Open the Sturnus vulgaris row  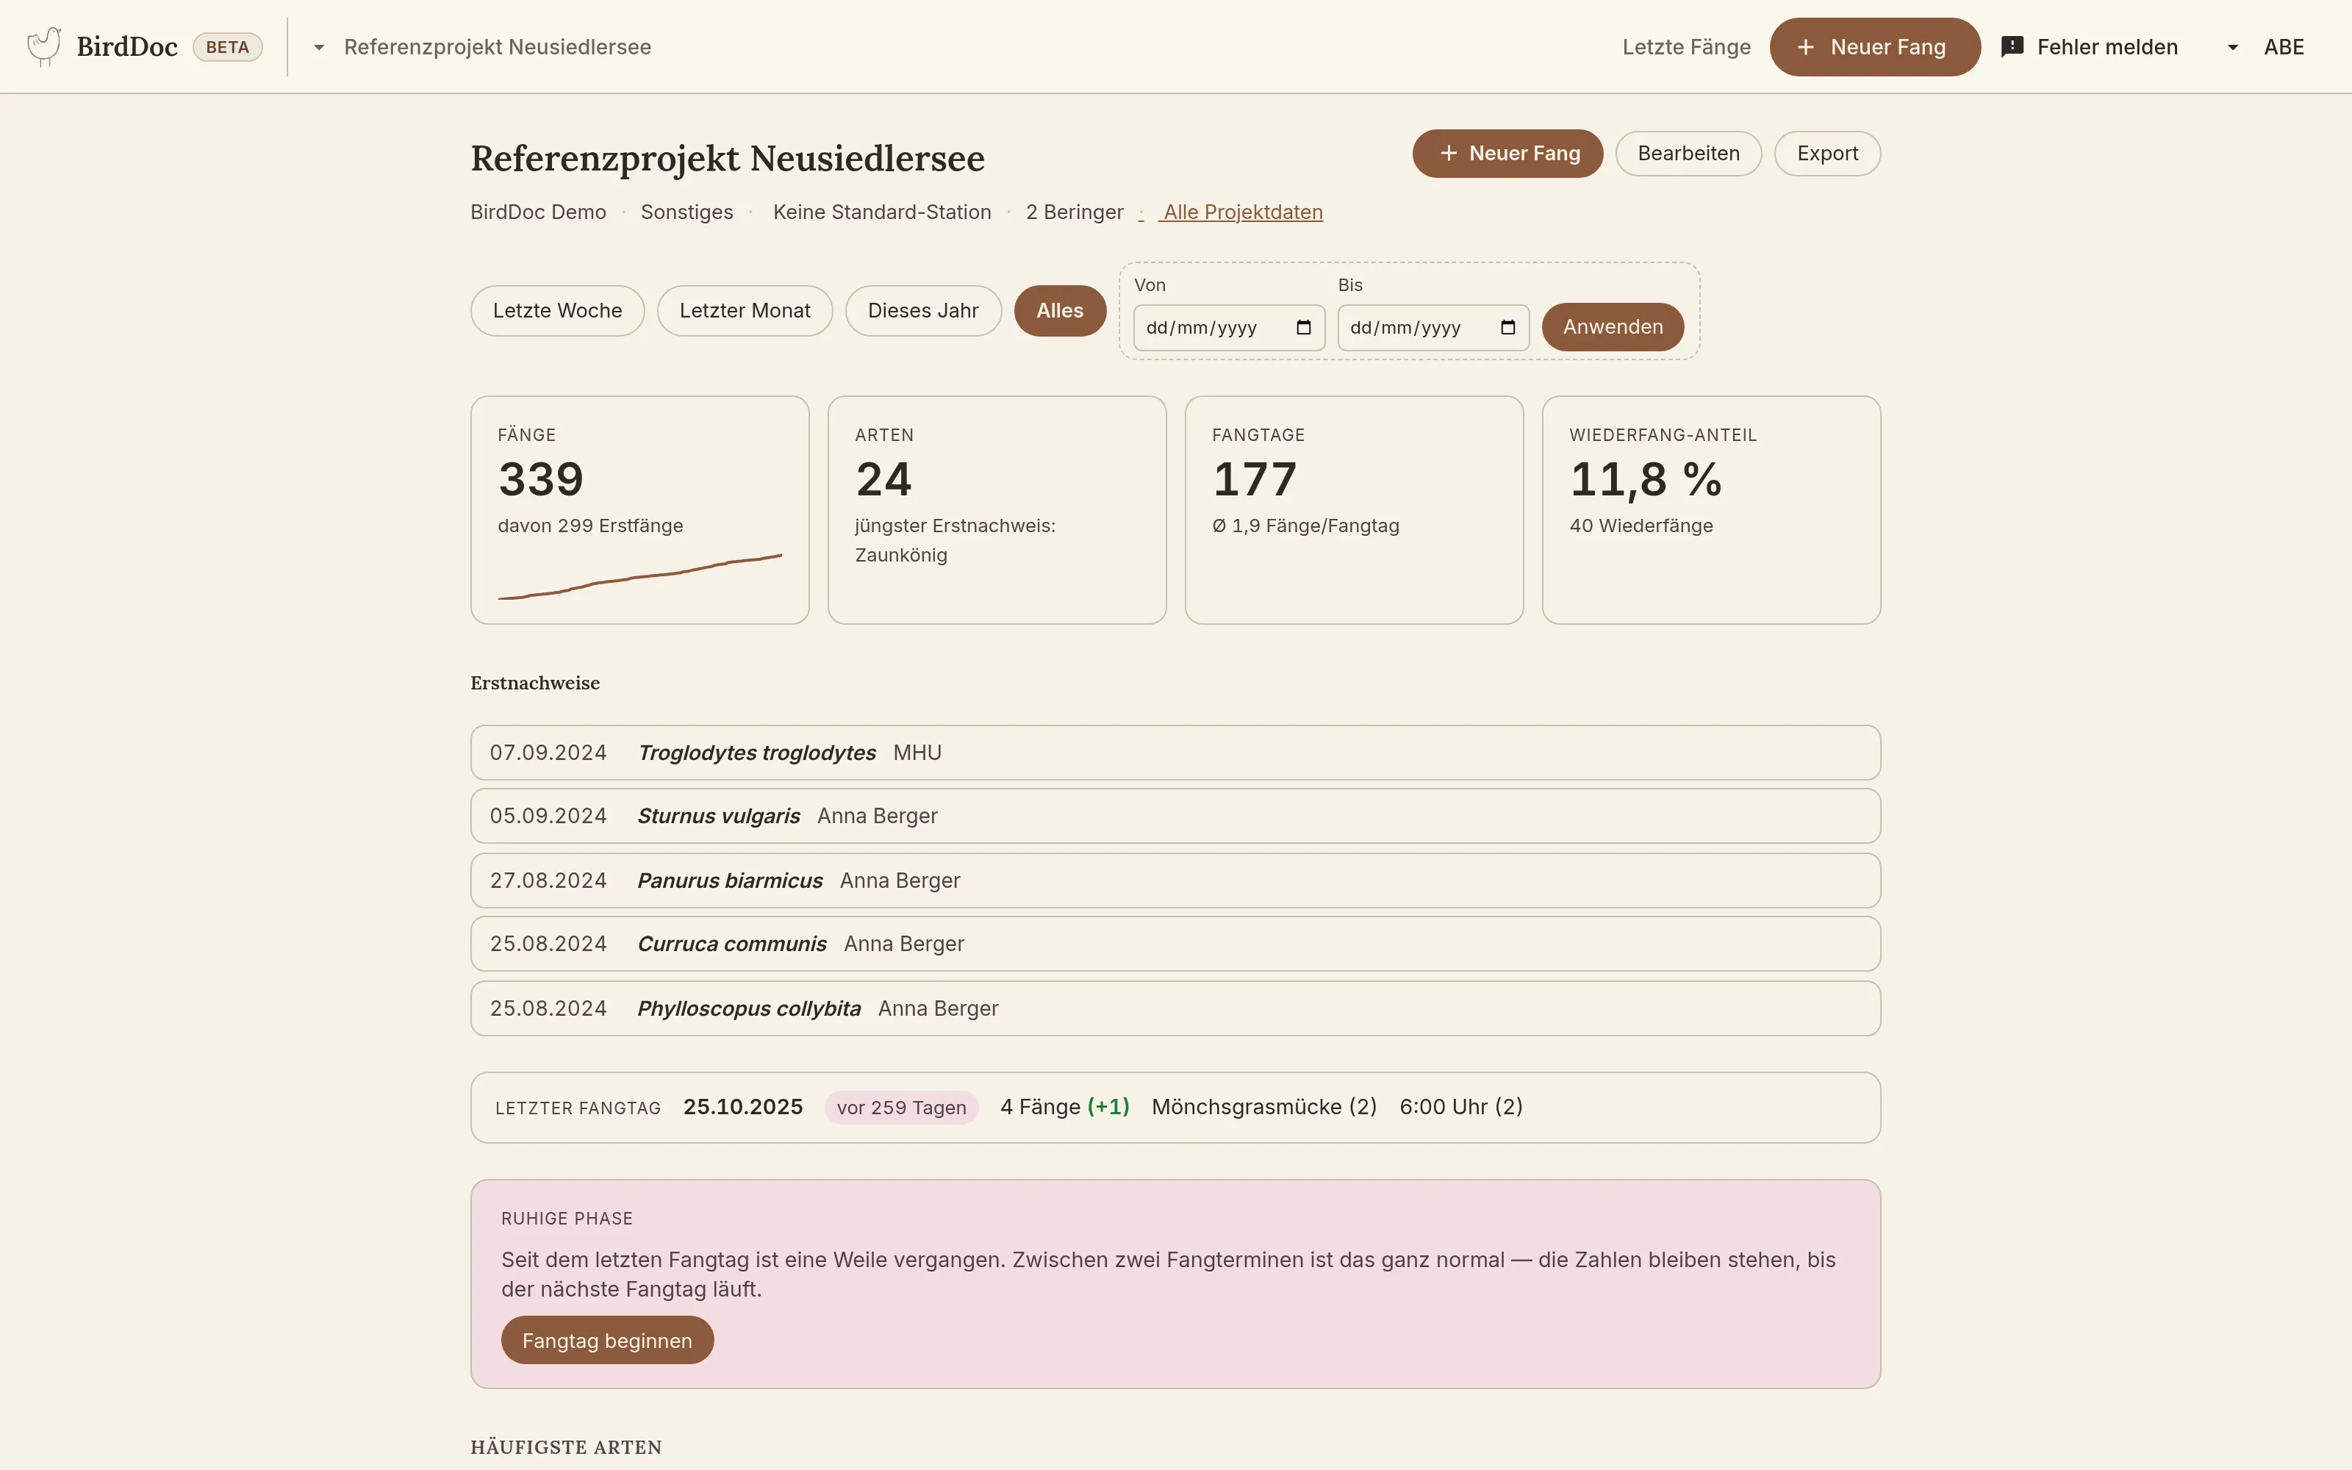[x=1175, y=816]
